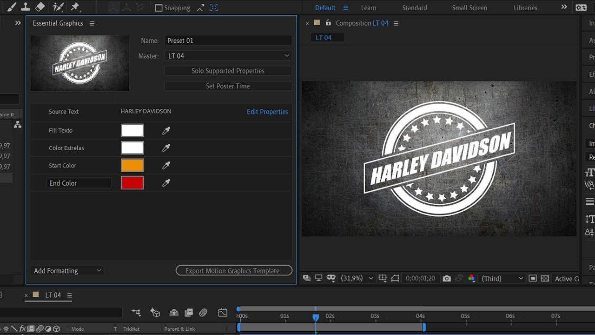Click the 3D Layer cube column icon

point(56,329)
